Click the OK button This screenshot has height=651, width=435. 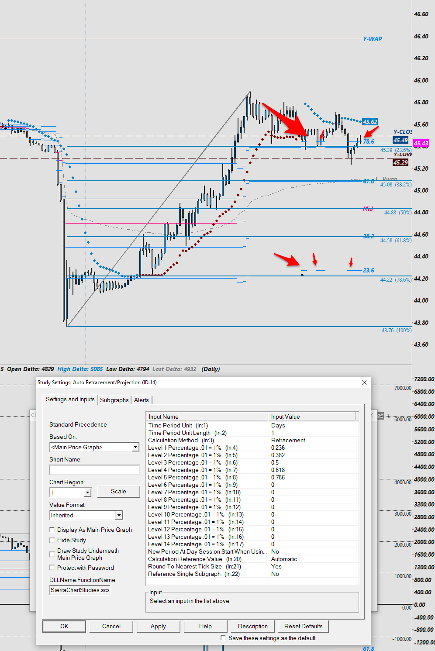[x=64, y=626]
